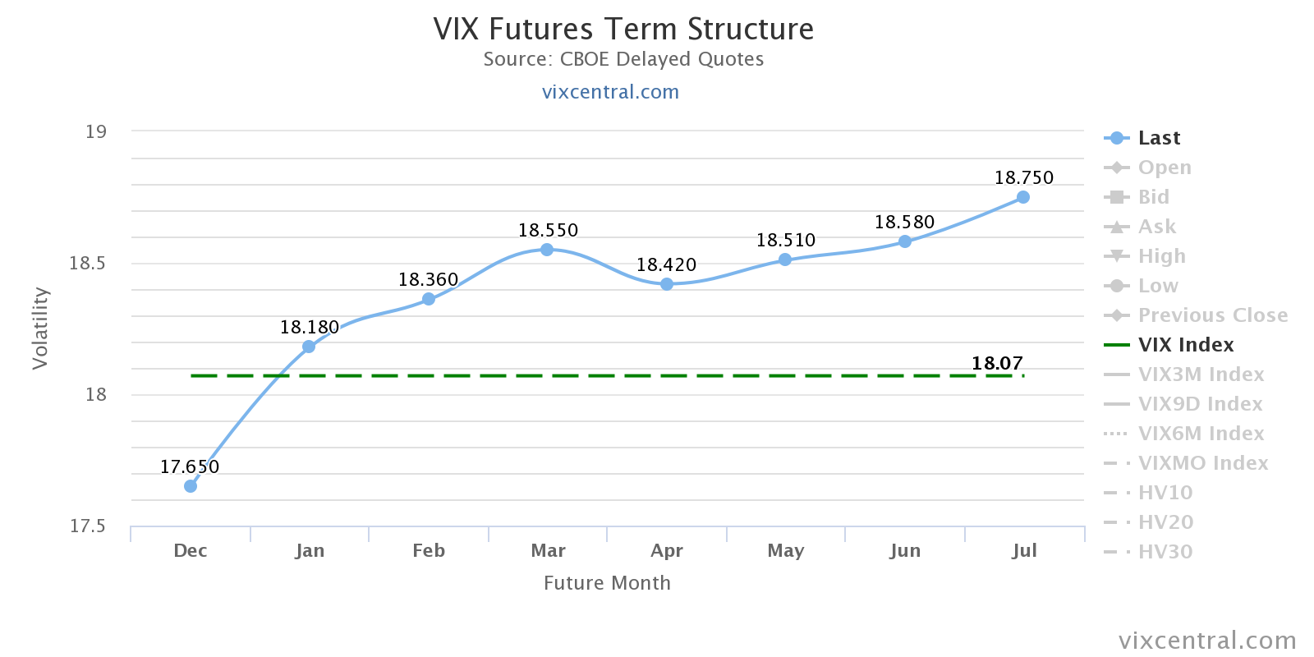The height and width of the screenshot is (657, 1314).
Task: Click the green VIX Index legend line
Action: (x=1117, y=345)
